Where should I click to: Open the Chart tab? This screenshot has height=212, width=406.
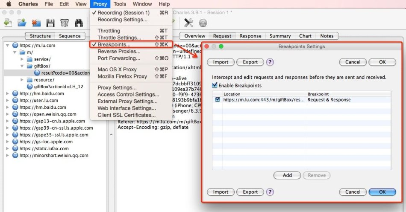pyautogui.click(x=305, y=36)
